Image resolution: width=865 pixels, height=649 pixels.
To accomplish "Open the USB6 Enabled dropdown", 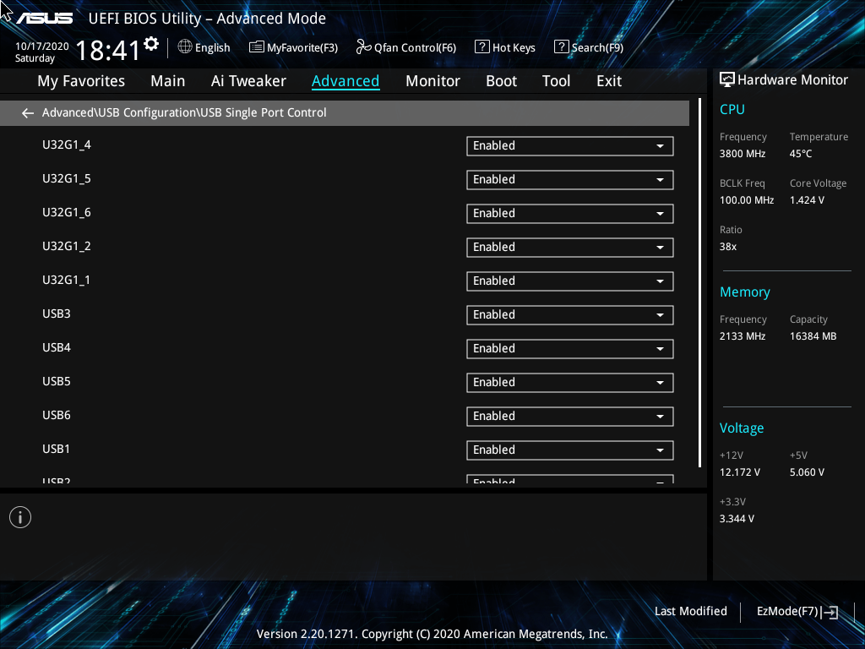I will 570,417.
